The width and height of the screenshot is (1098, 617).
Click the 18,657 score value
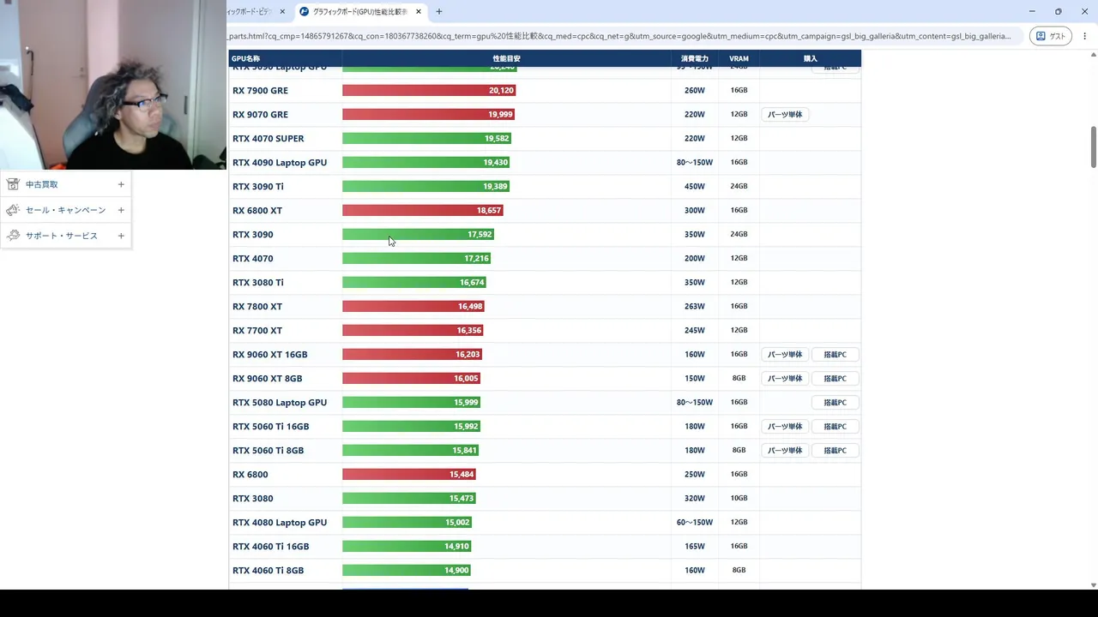point(489,211)
